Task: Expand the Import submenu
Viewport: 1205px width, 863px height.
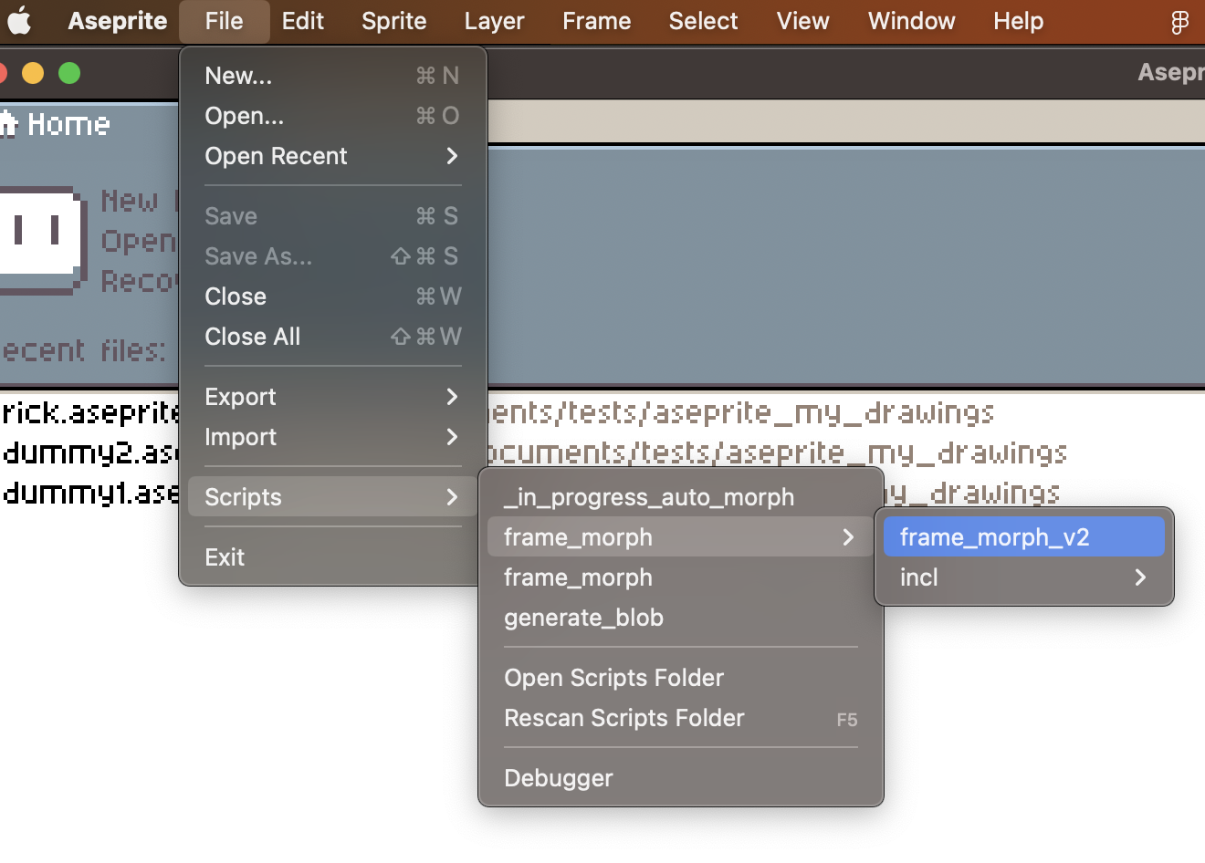Action: click(x=240, y=437)
